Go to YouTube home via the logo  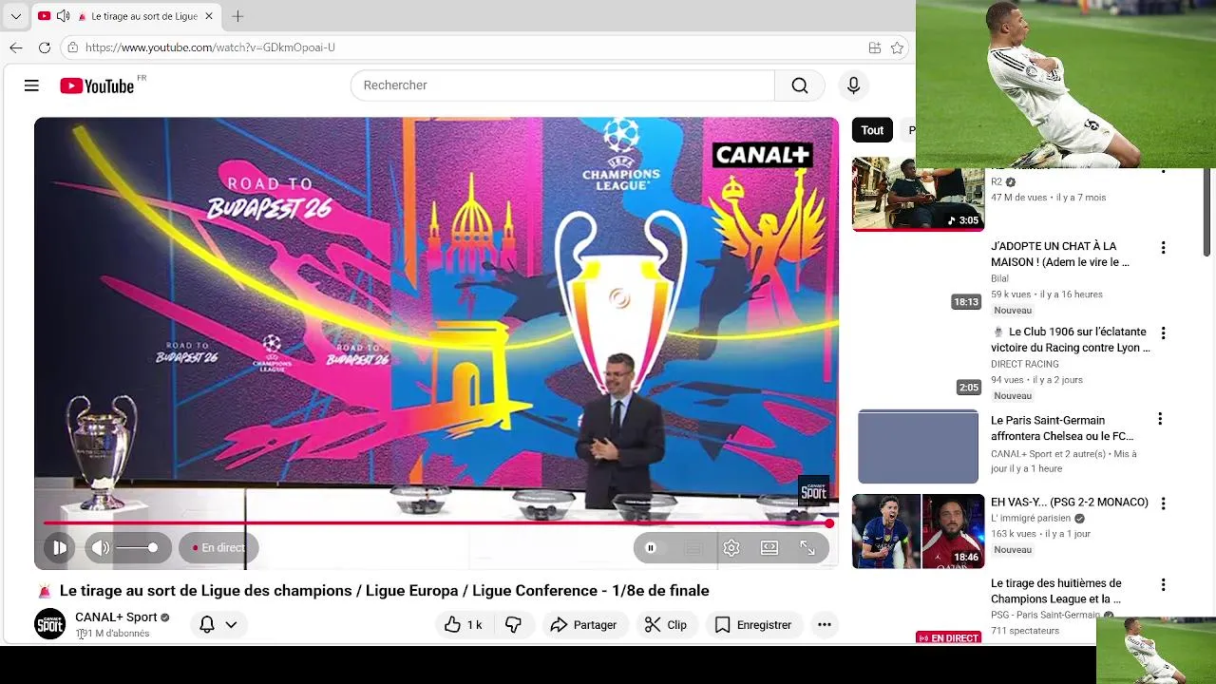(x=97, y=85)
